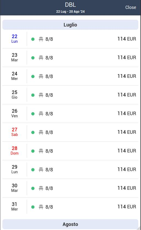Viewport: 141px width, 230px height.
Task: Select the date 28 Dom
Action: 15,151
